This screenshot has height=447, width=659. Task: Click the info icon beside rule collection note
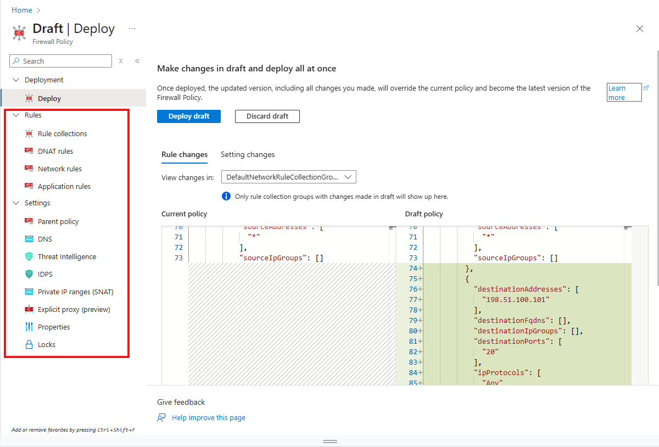(226, 196)
